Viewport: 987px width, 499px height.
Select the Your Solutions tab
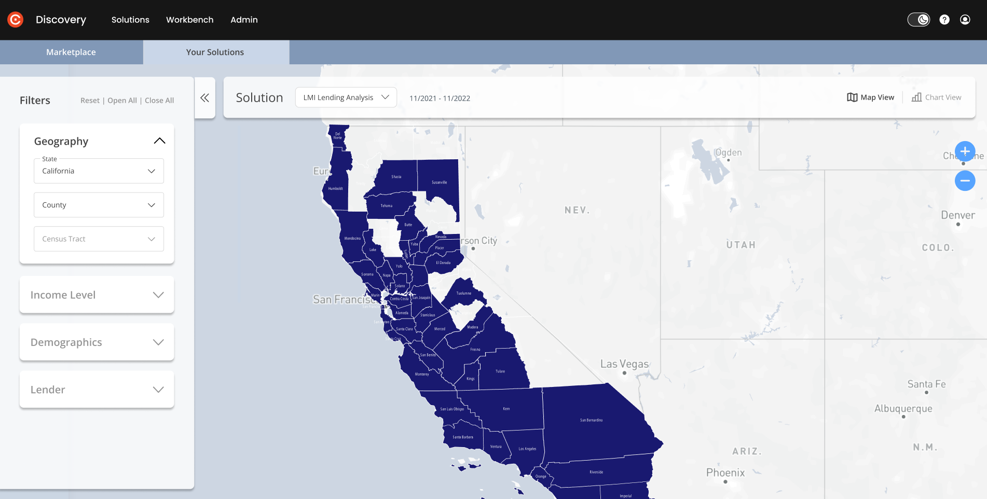click(x=215, y=52)
